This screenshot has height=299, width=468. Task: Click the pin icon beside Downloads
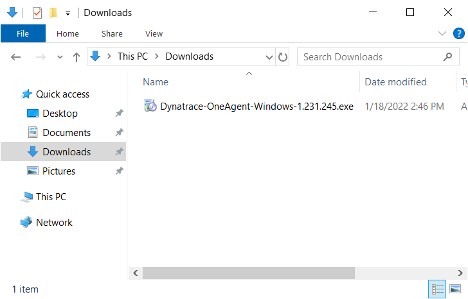[119, 151]
